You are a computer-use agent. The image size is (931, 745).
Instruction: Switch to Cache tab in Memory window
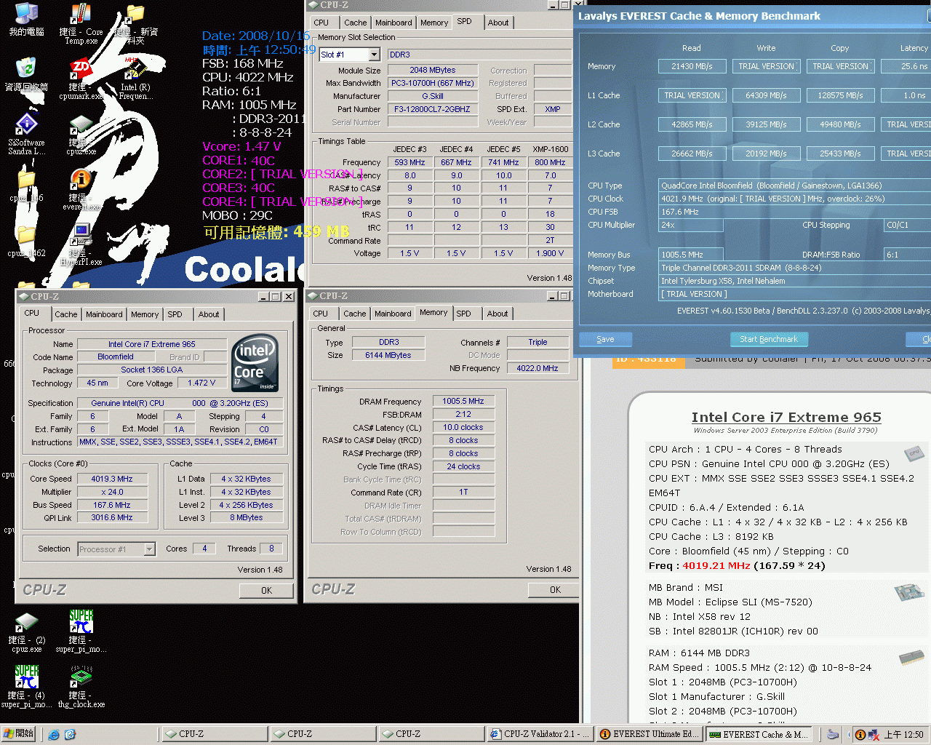coord(355,314)
